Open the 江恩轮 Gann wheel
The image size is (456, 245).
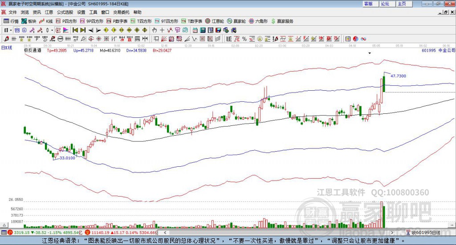215,21
